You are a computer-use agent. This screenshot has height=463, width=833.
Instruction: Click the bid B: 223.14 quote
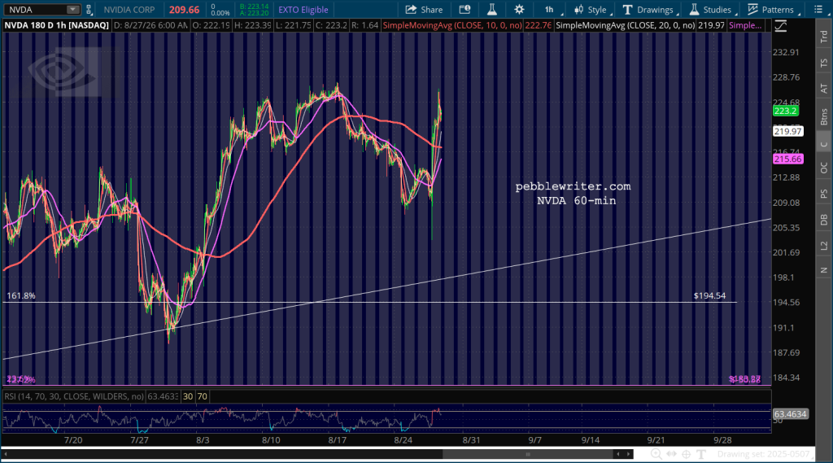(254, 7)
